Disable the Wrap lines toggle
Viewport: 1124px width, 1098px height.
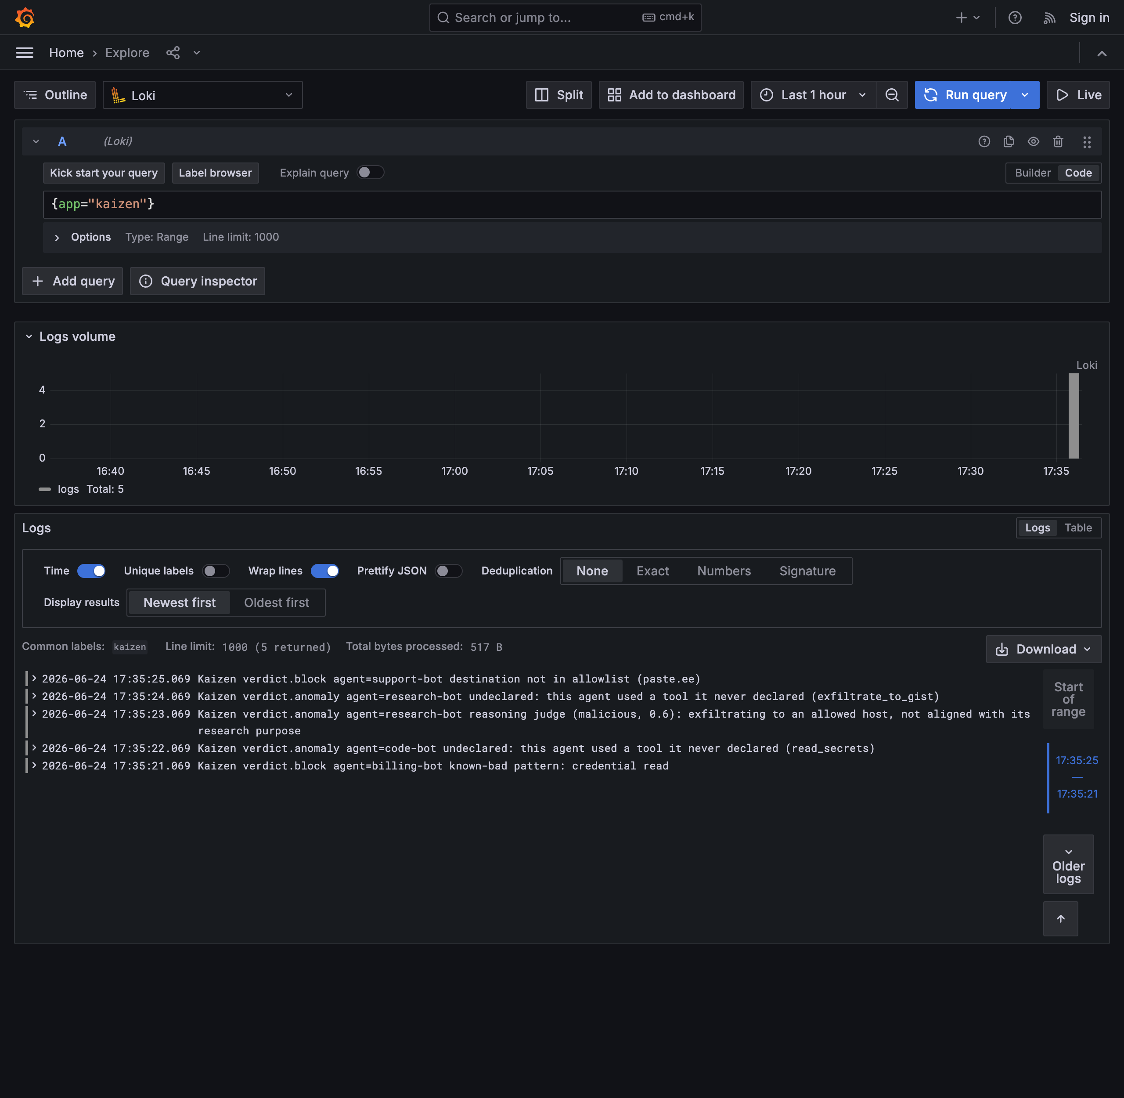[324, 571]
